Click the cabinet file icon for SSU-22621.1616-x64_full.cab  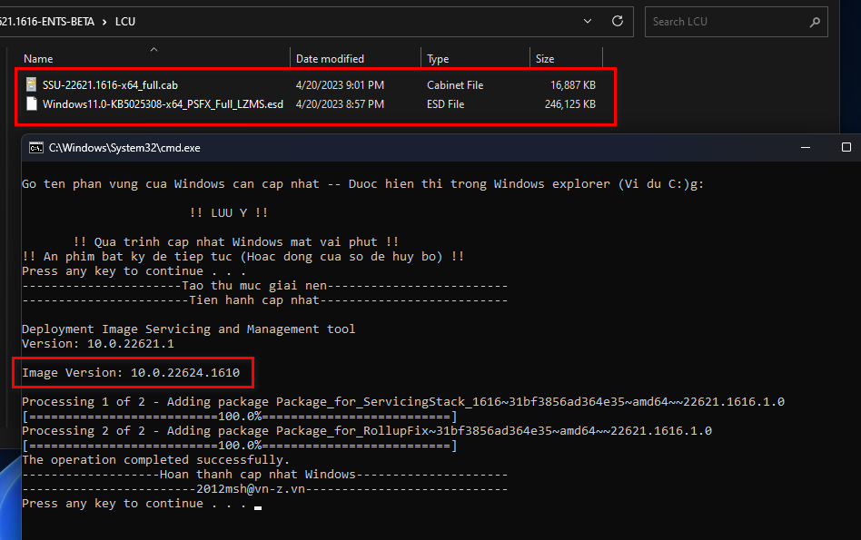31,84
